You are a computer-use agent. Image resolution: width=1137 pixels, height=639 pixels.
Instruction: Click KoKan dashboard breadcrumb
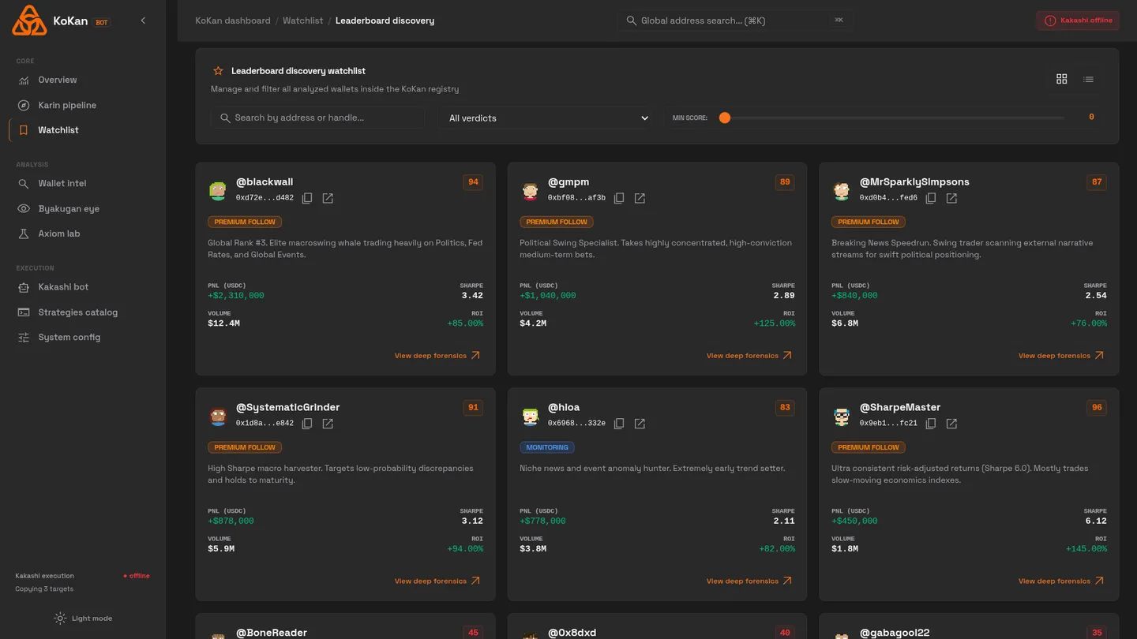click(233, 21)
